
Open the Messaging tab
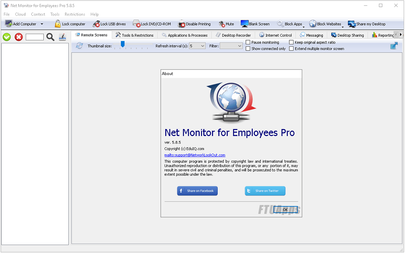coord(312,35)
